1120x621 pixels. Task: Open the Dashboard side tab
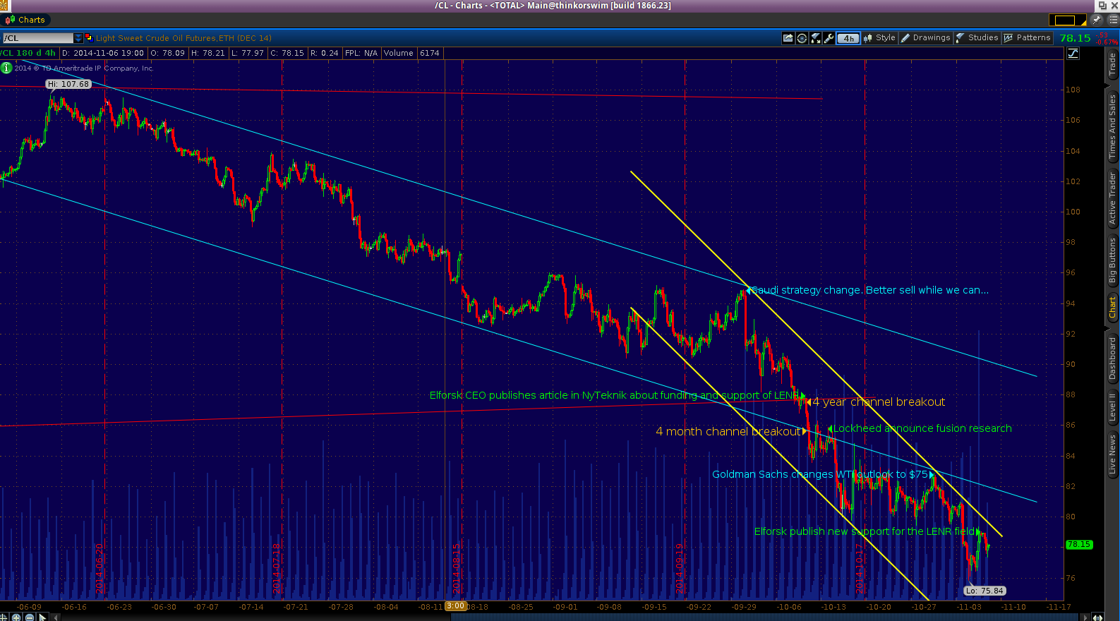coord(1113,358)
